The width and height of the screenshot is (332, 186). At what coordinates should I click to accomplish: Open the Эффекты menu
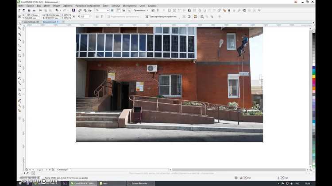tap(68, 6)
